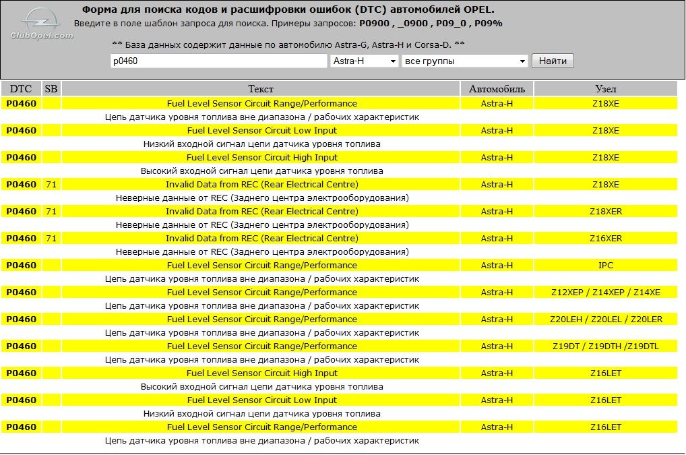Click the page heading about OPEL DTC search

click(288, 9)
